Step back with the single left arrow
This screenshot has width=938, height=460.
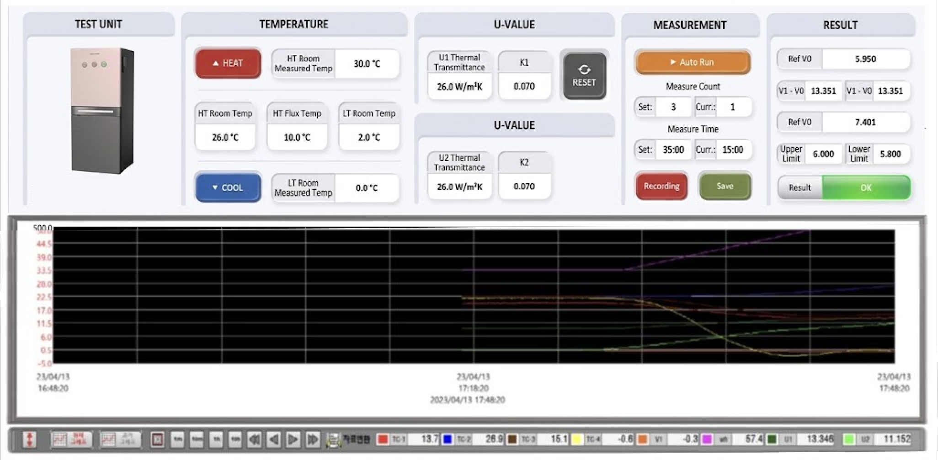tap(274, 439)
